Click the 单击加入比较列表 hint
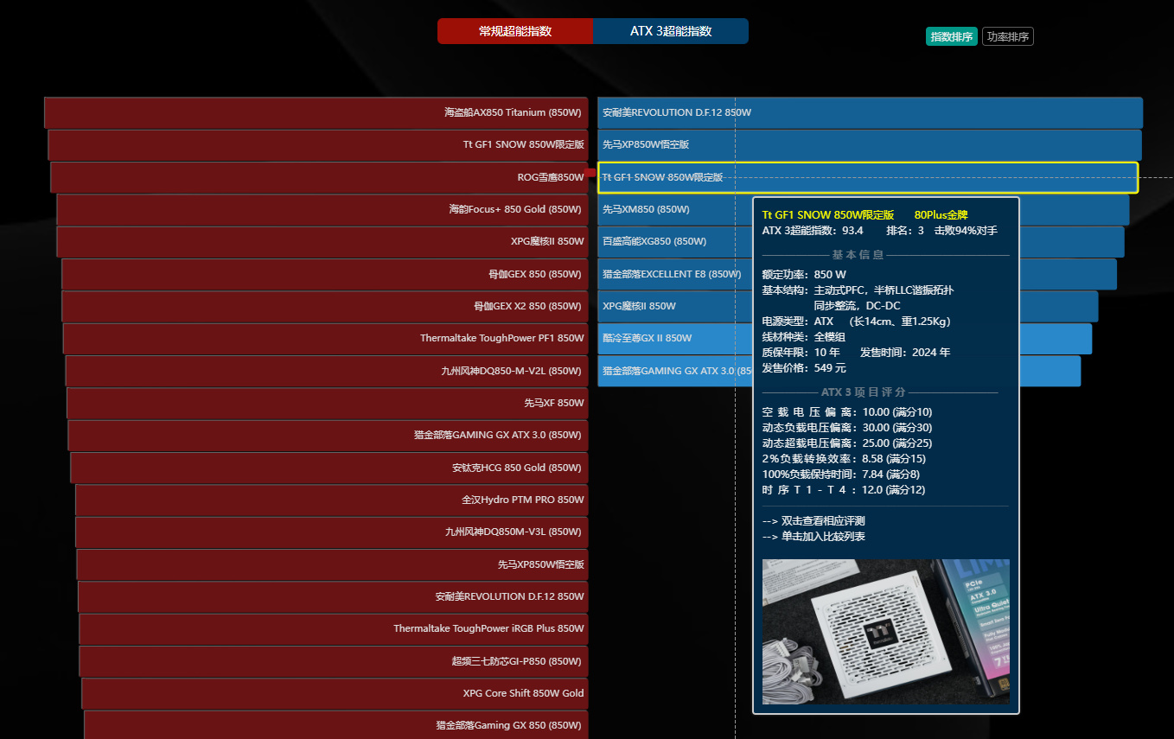The width and height of the screenshot is (1174, 739). click(814, 537)
